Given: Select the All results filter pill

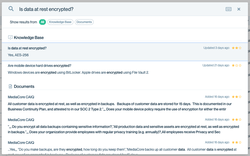Looking at the screenshot, I should coord(42,22).
